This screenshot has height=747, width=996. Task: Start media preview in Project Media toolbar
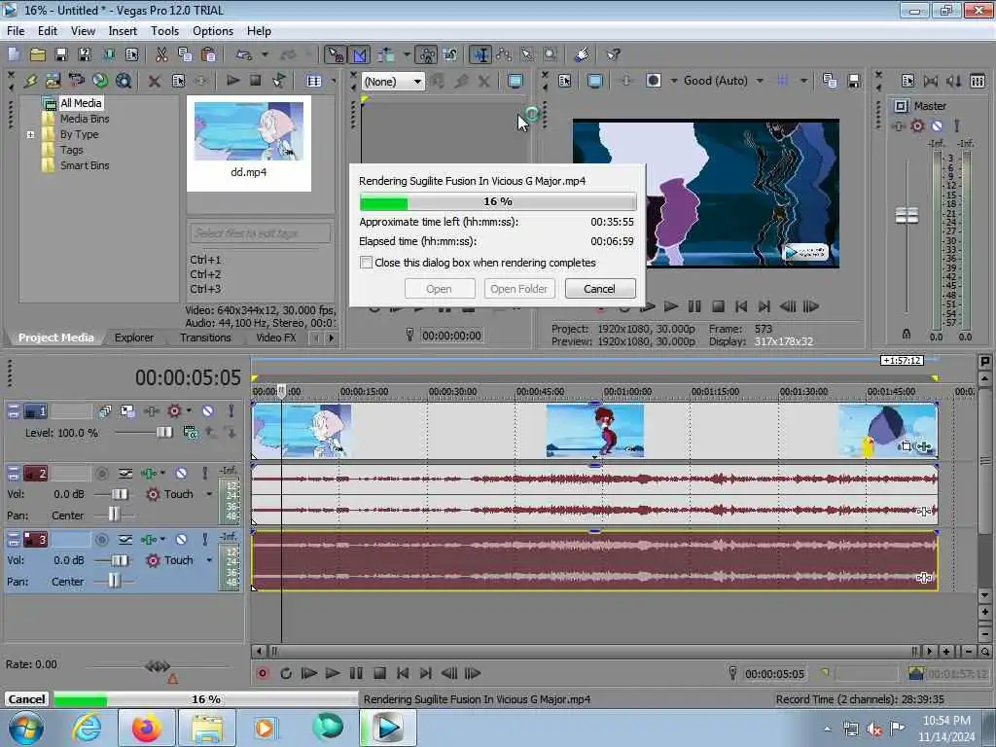pyautogui.click(x=232, y=81)
